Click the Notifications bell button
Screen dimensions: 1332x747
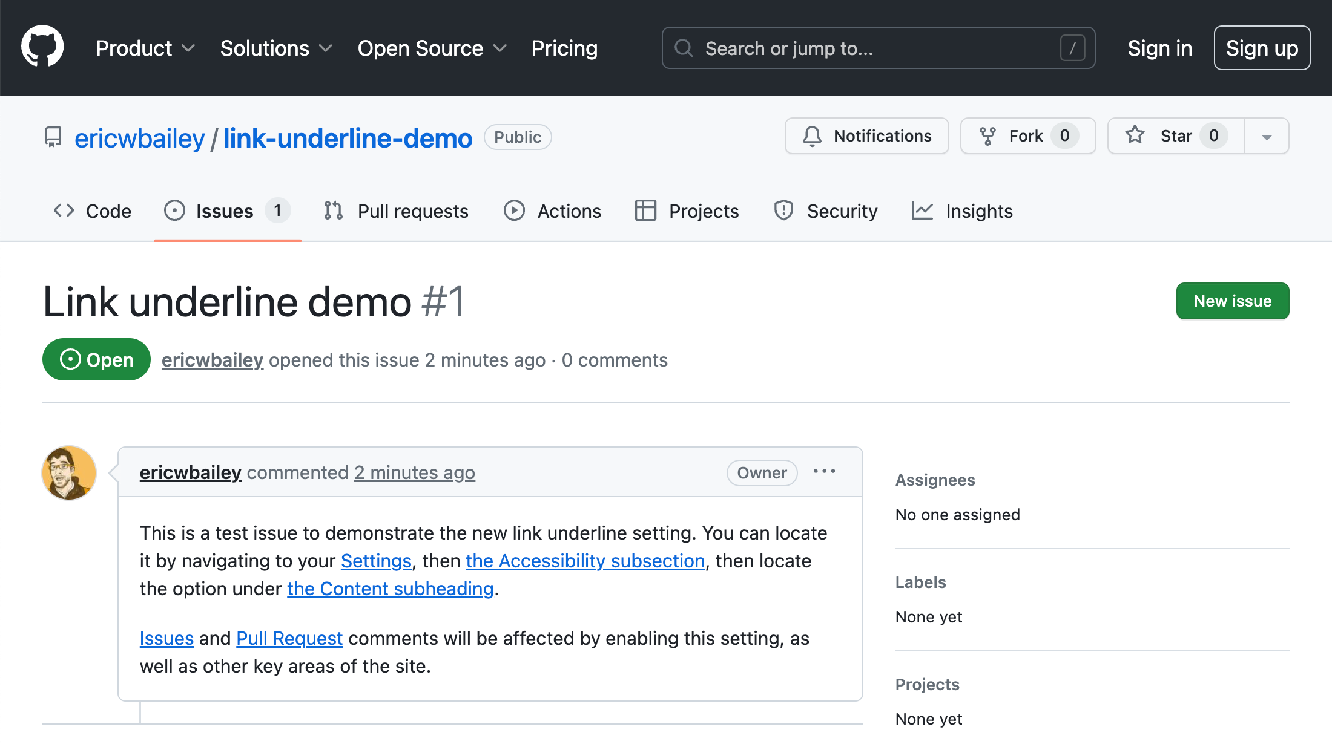866,136
